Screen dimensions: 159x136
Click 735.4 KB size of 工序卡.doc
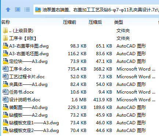coord(77,69)
